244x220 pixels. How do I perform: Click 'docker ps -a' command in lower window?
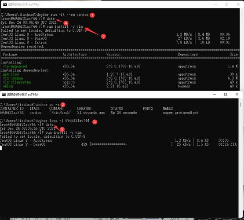pos(47,105)
